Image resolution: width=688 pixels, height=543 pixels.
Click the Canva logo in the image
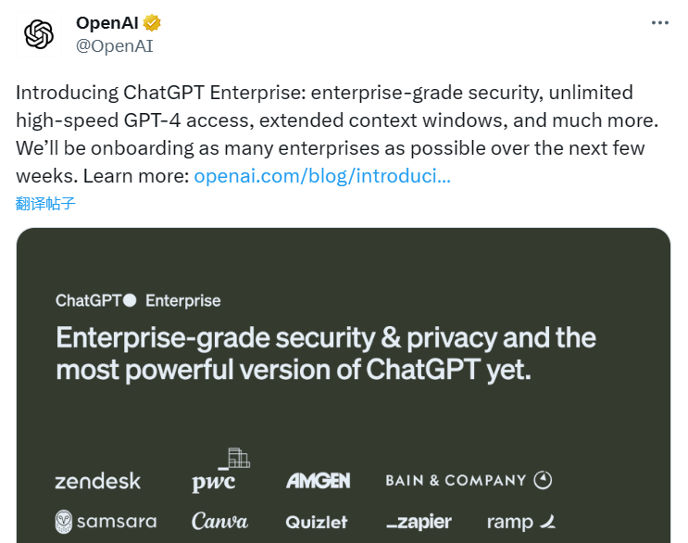point(219,522)
